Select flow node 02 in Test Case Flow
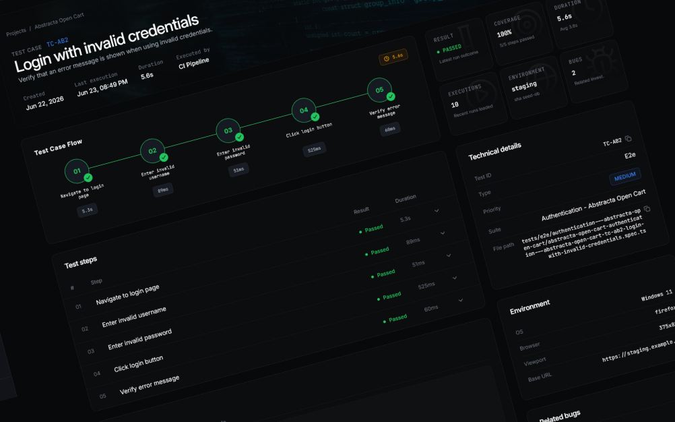Screen dimensions: 675x422 [152, 151]
